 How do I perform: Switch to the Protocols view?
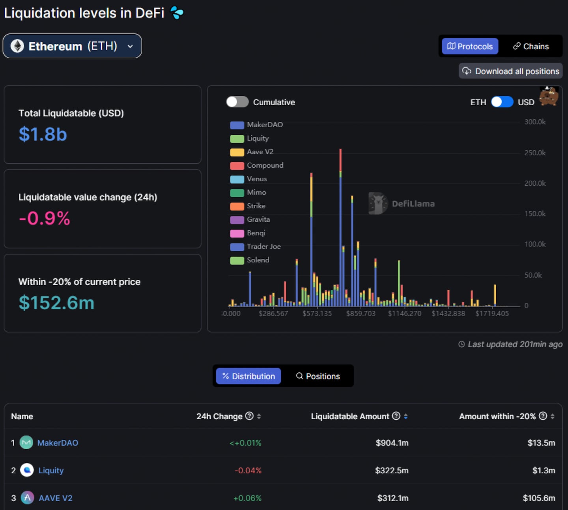pyautogui.click(x=470, y=46)
